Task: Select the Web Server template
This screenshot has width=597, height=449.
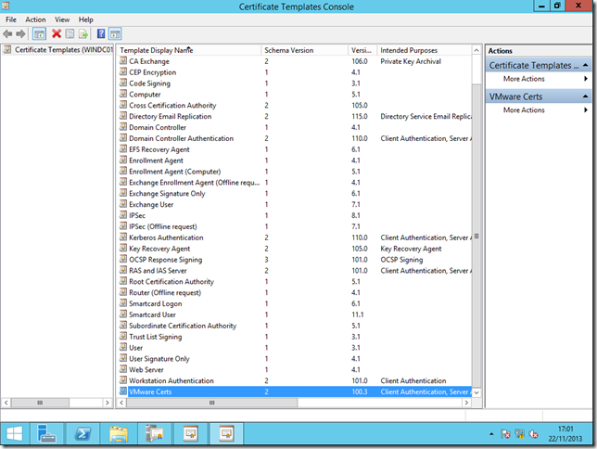Action: coord(148,370)
